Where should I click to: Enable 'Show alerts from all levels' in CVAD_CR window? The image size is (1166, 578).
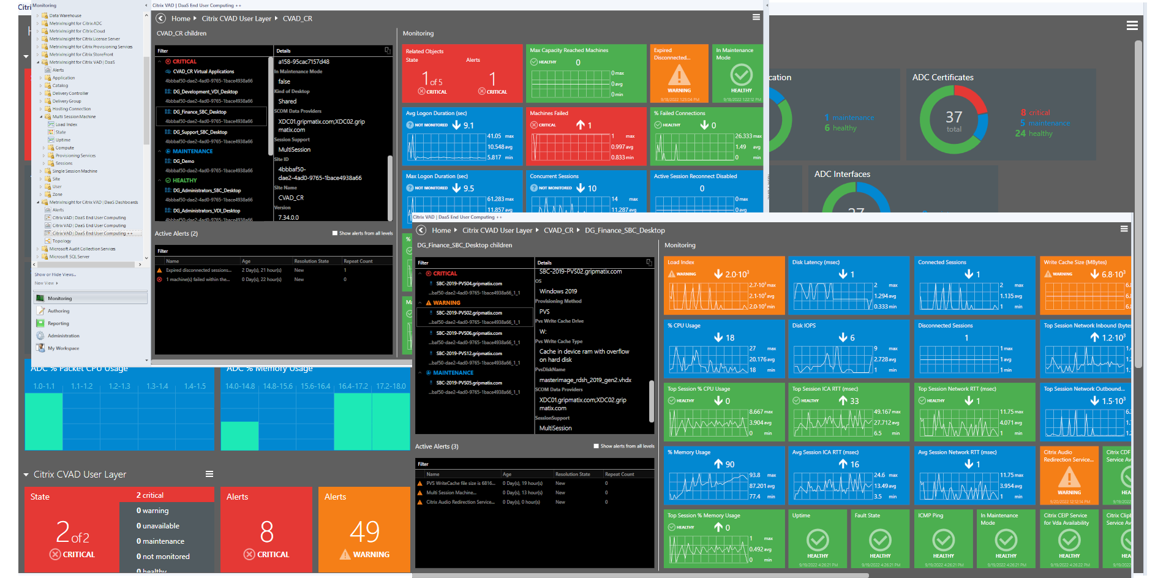[335, 233]
